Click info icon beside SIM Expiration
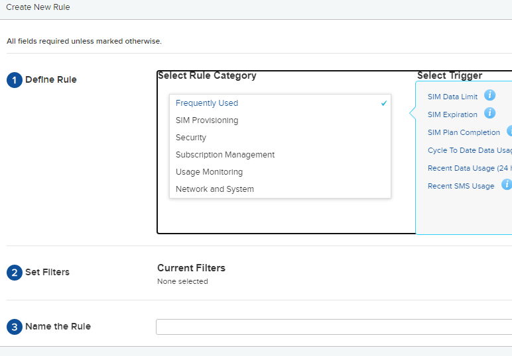512x356 pixels. pyautogui.click(x=489, y=113)
